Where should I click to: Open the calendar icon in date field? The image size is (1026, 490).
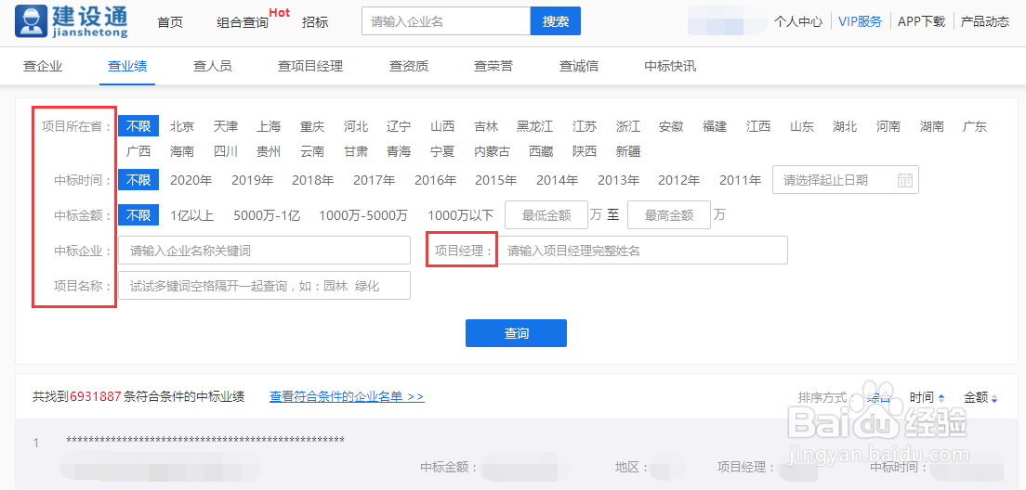[x=905, y=180]
